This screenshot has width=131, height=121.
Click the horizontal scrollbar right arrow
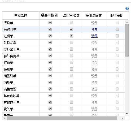122,118
